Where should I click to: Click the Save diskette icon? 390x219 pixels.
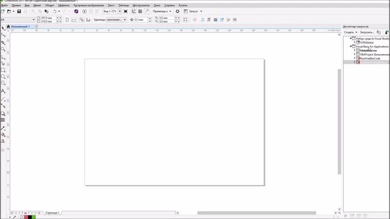[x=19, y=12]
